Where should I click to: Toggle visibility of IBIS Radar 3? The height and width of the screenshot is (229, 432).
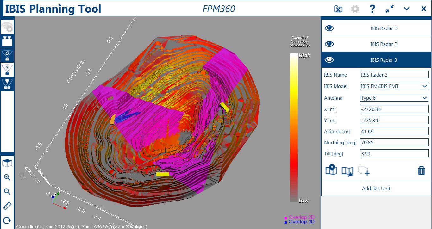[329, 60]
